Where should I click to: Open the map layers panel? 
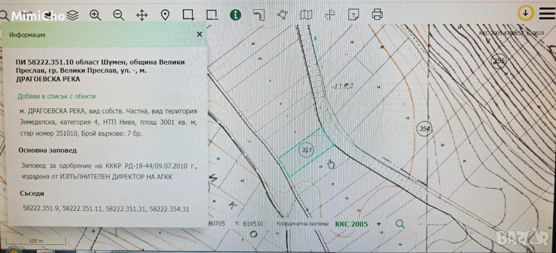coord(73,15)
